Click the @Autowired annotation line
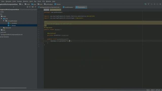 click(51, 33)
